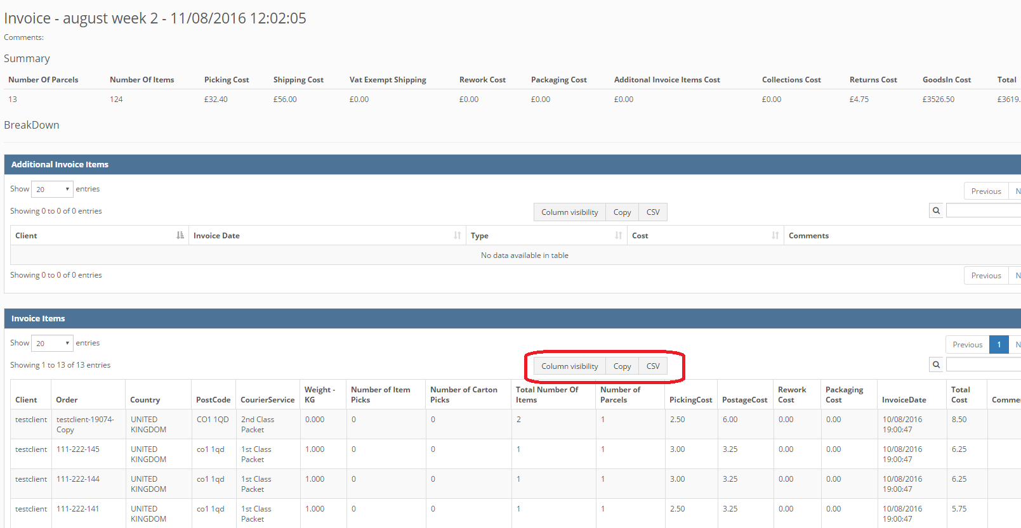
Task: Click summary Picking Cost £32.40 value
Action: pyautogui.click(x=216, y=100)
